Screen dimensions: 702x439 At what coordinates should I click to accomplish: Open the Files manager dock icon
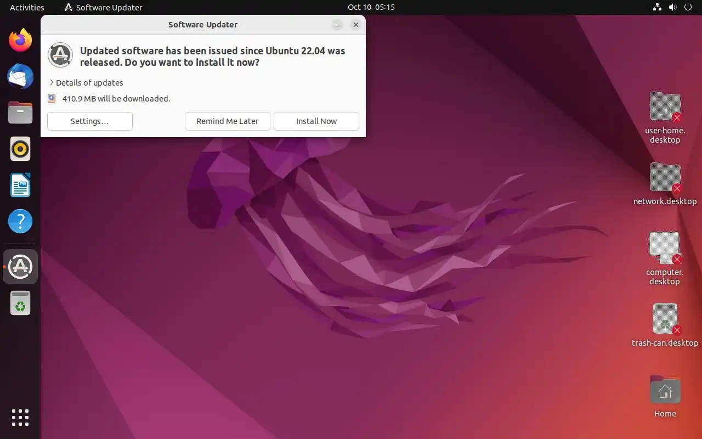(20, 112)
